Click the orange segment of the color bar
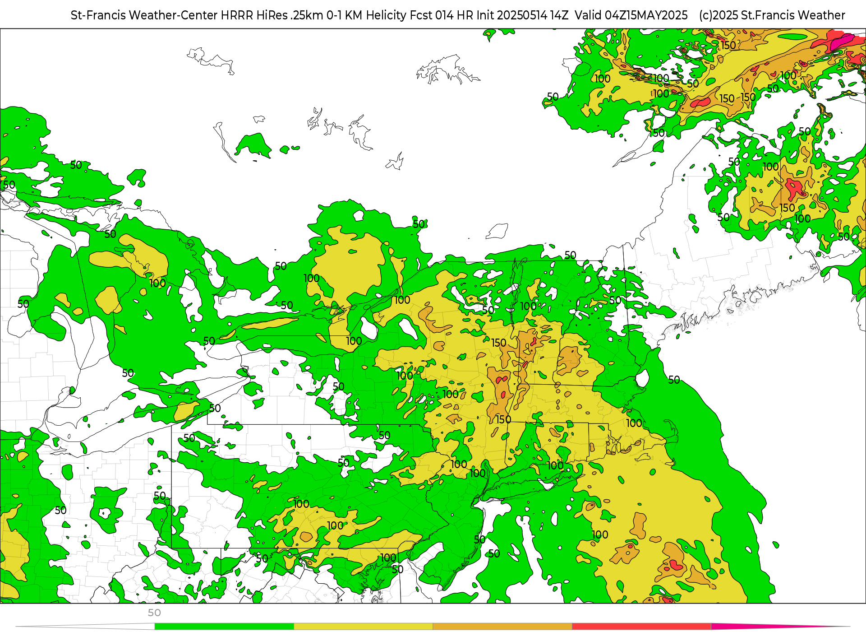 (x=502, y=627)
